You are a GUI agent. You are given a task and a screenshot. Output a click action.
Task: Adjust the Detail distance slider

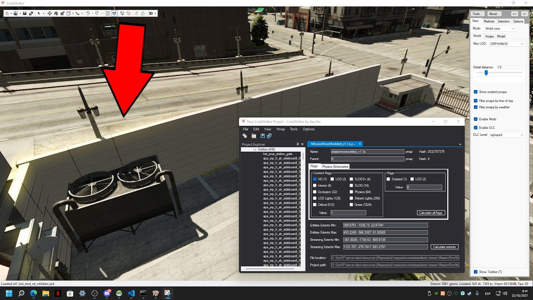click(x=486, y=73)
